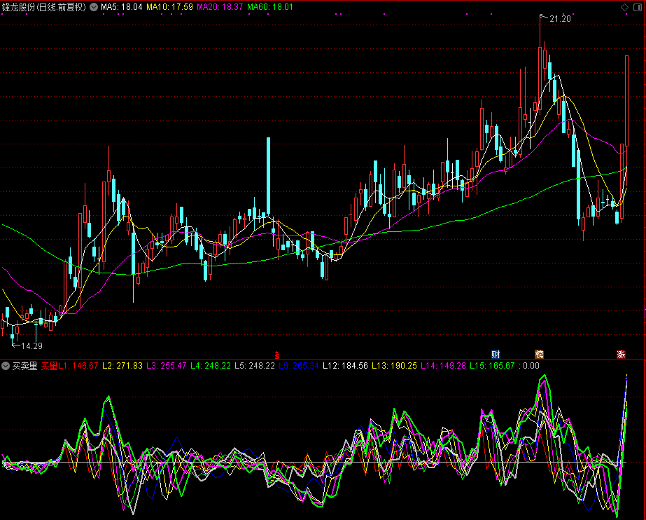Click the 21.20 high price label
The height and width of the screenshot is (520, 646).
pos(560,19)
